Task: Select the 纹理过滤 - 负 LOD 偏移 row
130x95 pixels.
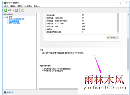Action: point(81,24)
